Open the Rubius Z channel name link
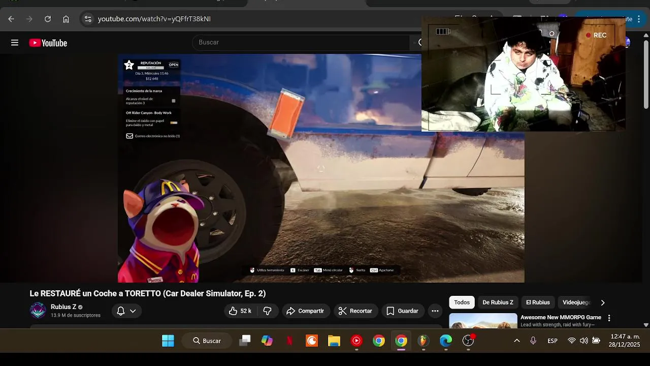The image size is (650, 366). 63,307
